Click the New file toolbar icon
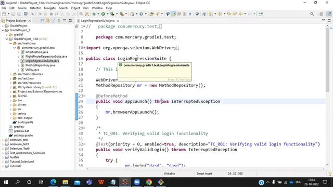 tap(4, 14)
